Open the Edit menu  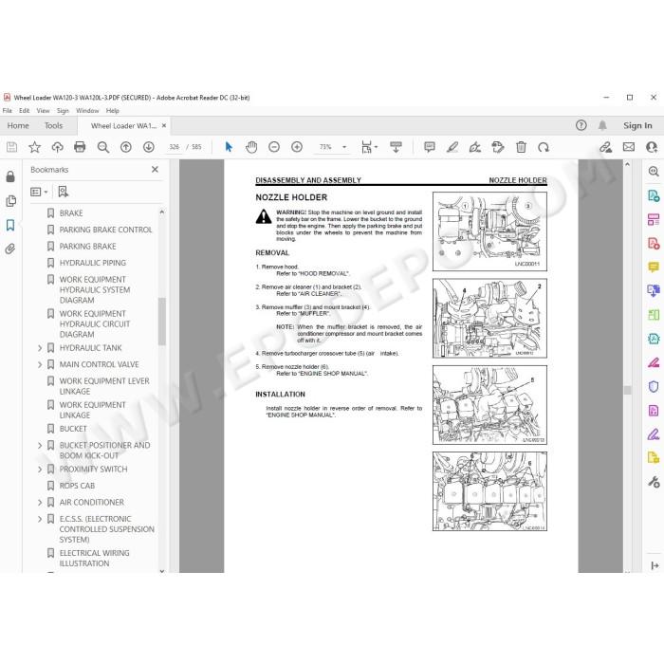(x=24, y=111)
